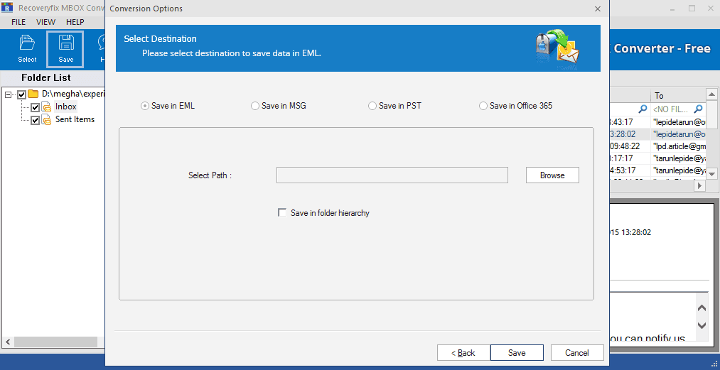
Task: Click email list scroll up arrow
Action: 711,95
